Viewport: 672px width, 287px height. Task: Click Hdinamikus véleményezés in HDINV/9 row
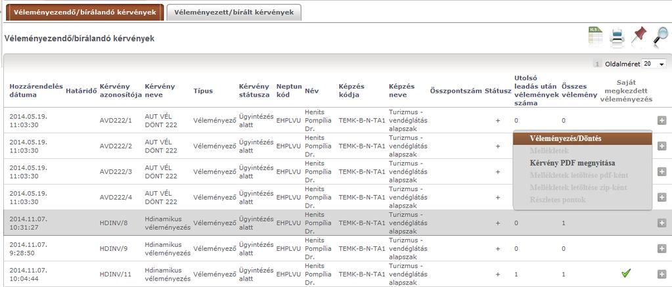168,248
